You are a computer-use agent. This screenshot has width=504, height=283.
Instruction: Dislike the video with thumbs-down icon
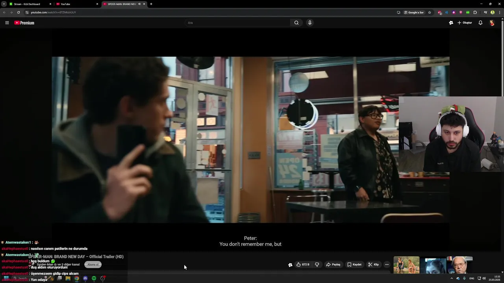coord(317,265)
